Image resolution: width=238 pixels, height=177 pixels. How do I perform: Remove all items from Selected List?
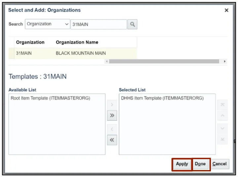pyautogui.click(x=112, y=140)
